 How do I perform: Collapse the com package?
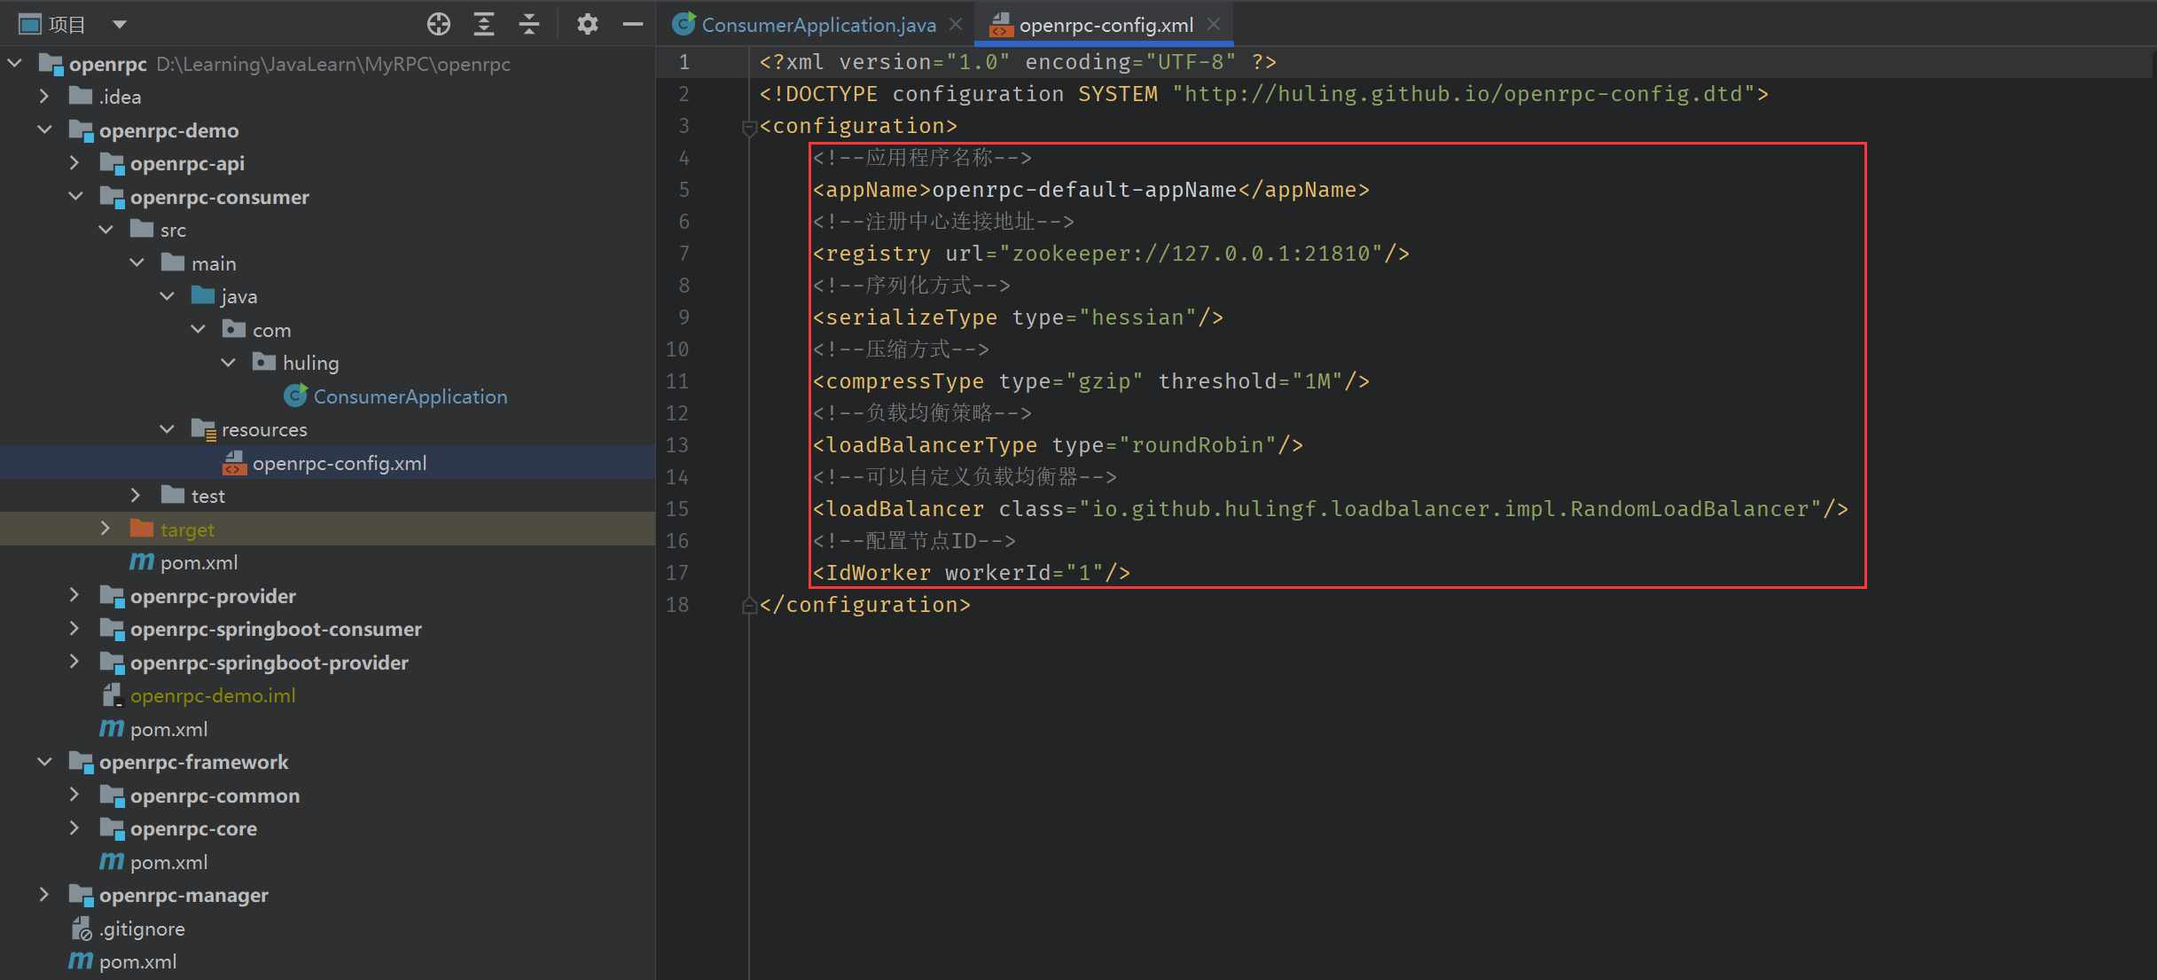point(199,330)
